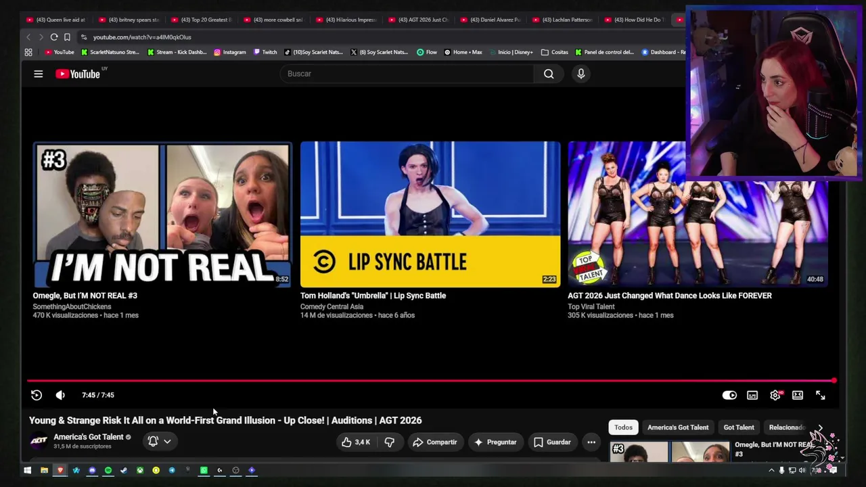Open the more actions three-dot menu
This screenshot has height=487, width=866.
click(591, 442)
